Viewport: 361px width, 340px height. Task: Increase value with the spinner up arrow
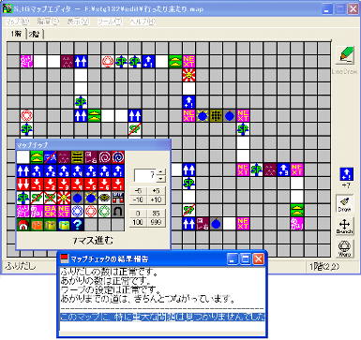[160, 171]
